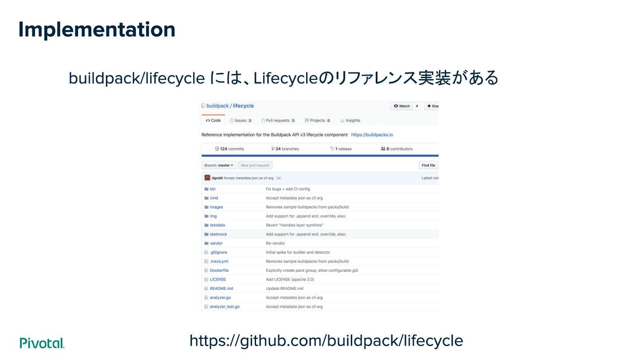Click commit message "Add LICENSE (apache 2.0)"
638x358 pixels.
pyautogui.click(x=290, y=279)
